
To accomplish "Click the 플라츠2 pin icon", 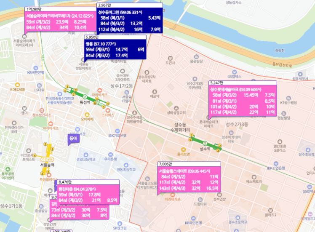I will point(270,210).
